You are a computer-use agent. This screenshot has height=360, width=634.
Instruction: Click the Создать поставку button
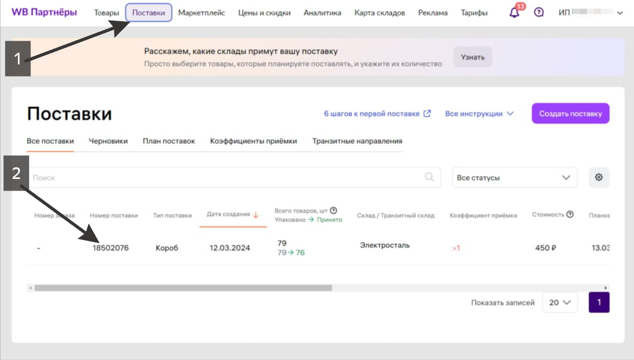pos(570,113)
